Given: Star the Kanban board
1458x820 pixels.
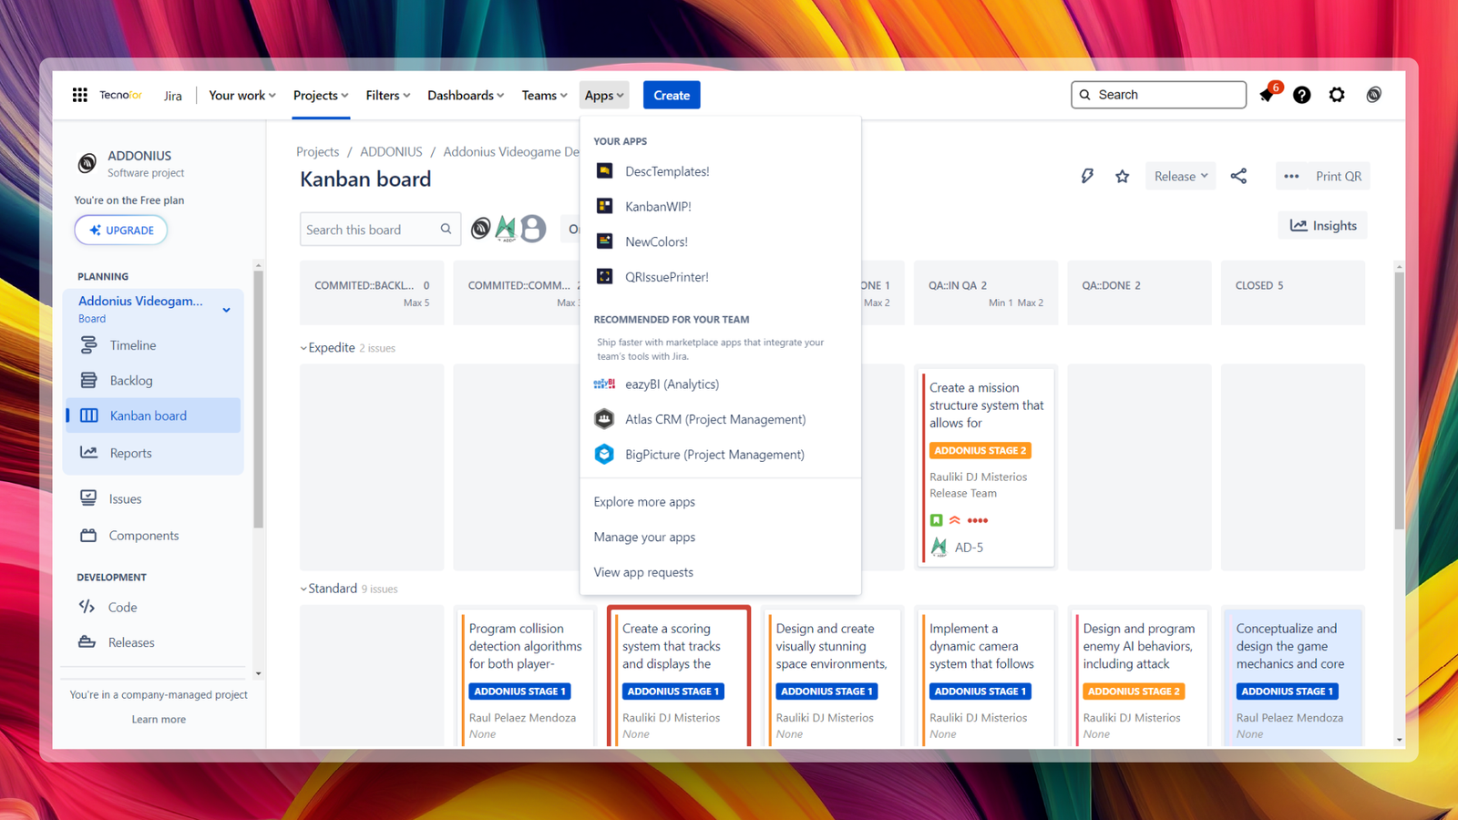Looking at the screenshot, I should tap(1122, 176).
